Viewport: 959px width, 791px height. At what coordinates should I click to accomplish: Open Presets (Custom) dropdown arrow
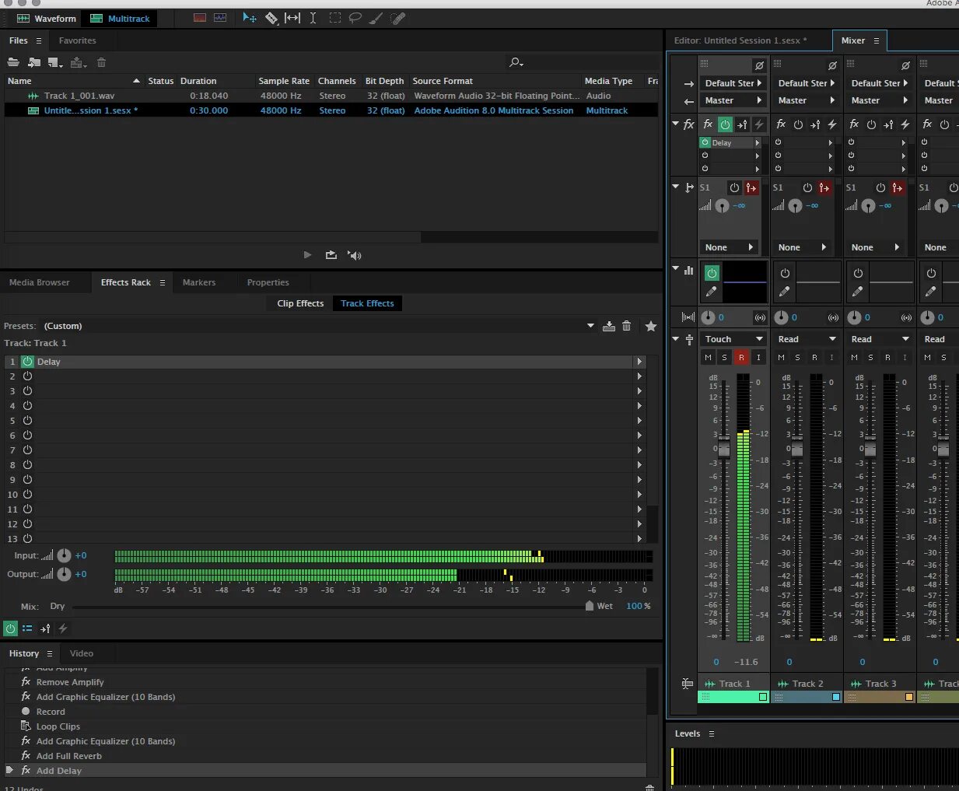tap(590, 326)
